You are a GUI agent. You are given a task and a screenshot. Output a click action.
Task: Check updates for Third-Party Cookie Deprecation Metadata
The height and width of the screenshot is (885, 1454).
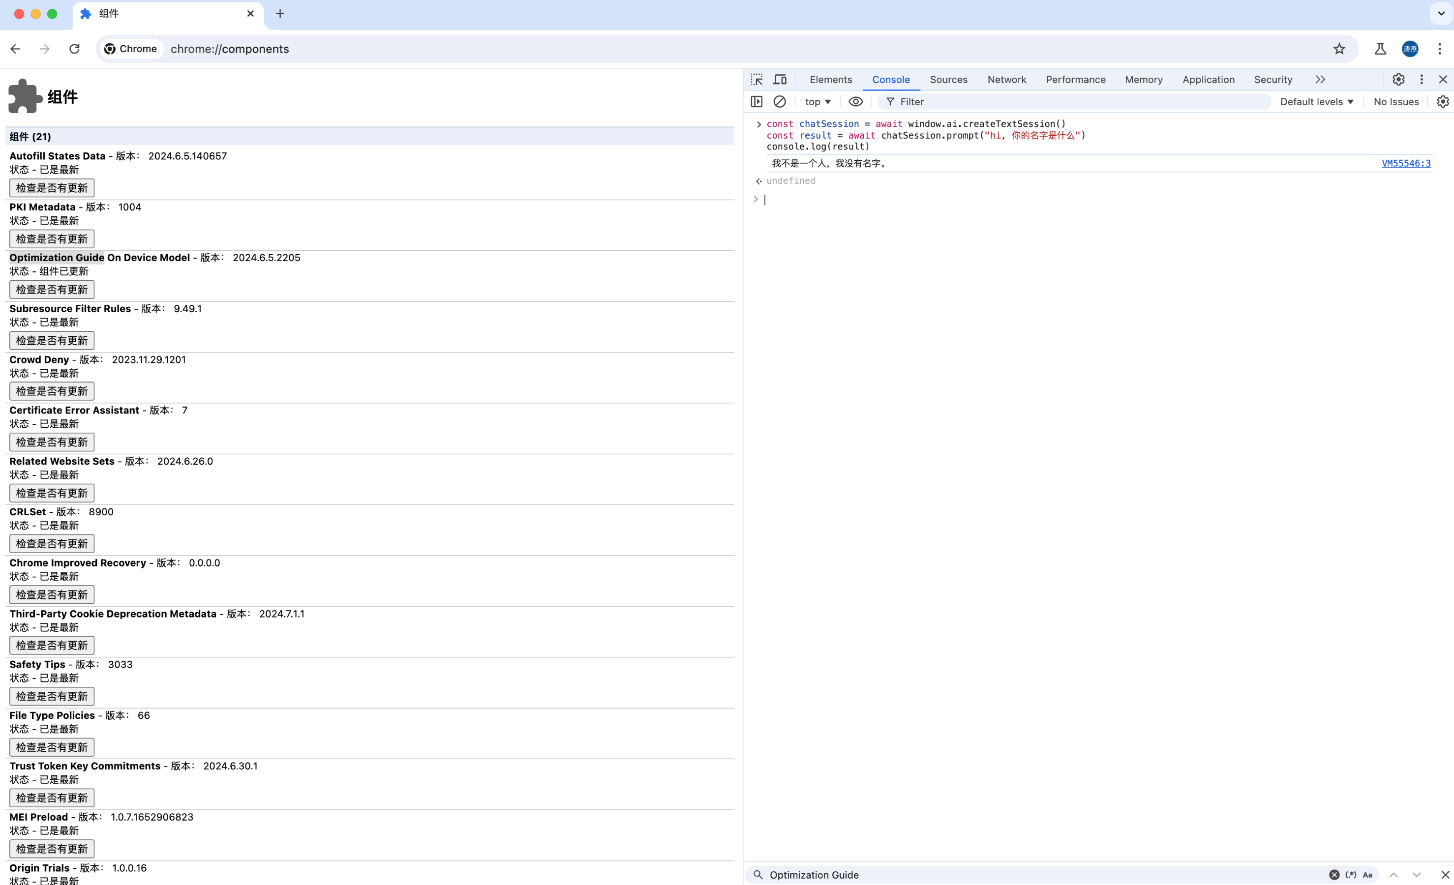tap(52, 646)
